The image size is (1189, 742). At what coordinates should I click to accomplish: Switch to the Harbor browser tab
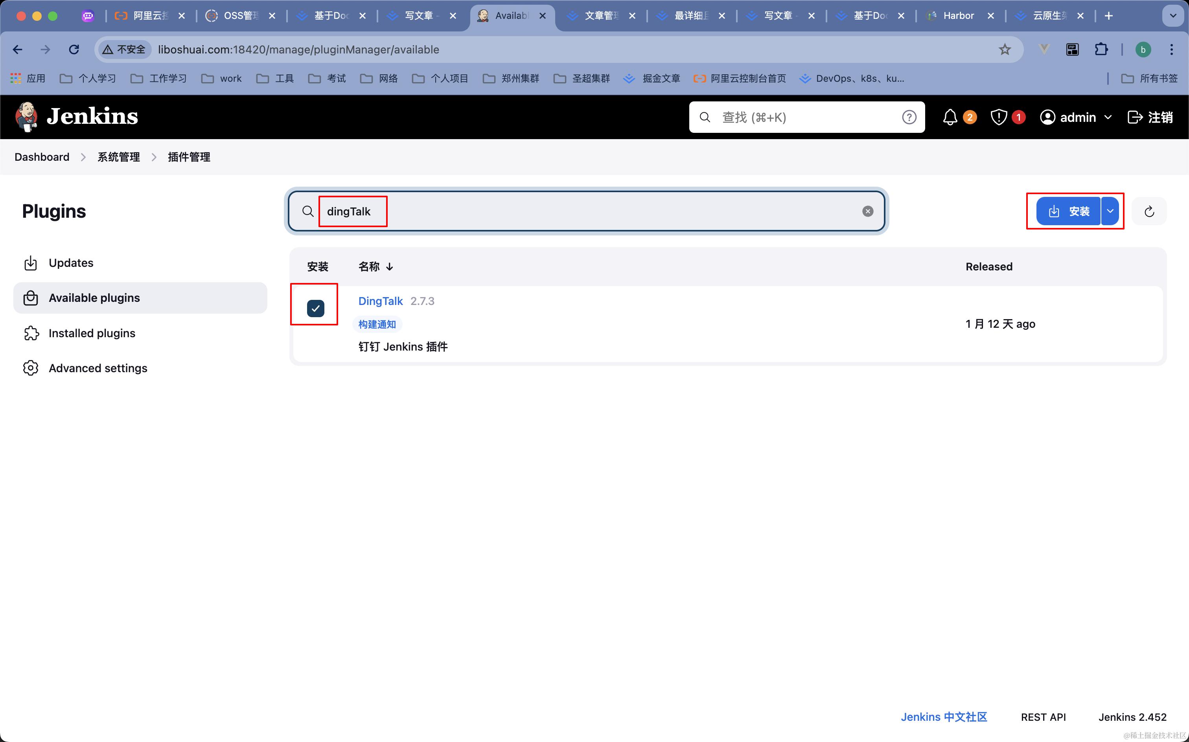tap(958, 16)
